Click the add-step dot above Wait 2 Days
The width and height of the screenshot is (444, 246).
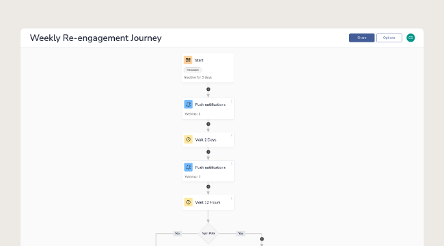208,124
